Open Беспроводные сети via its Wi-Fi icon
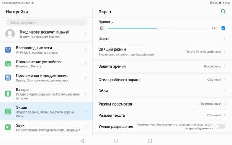This screenshot has height=145, width=232. click(x=8, y=50)
